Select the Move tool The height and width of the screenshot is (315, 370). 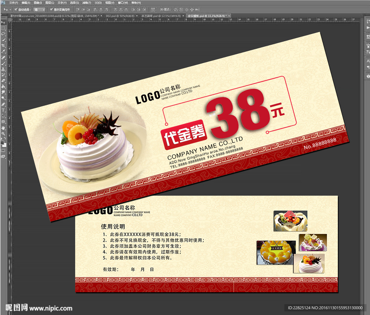(x=3, y=22)
